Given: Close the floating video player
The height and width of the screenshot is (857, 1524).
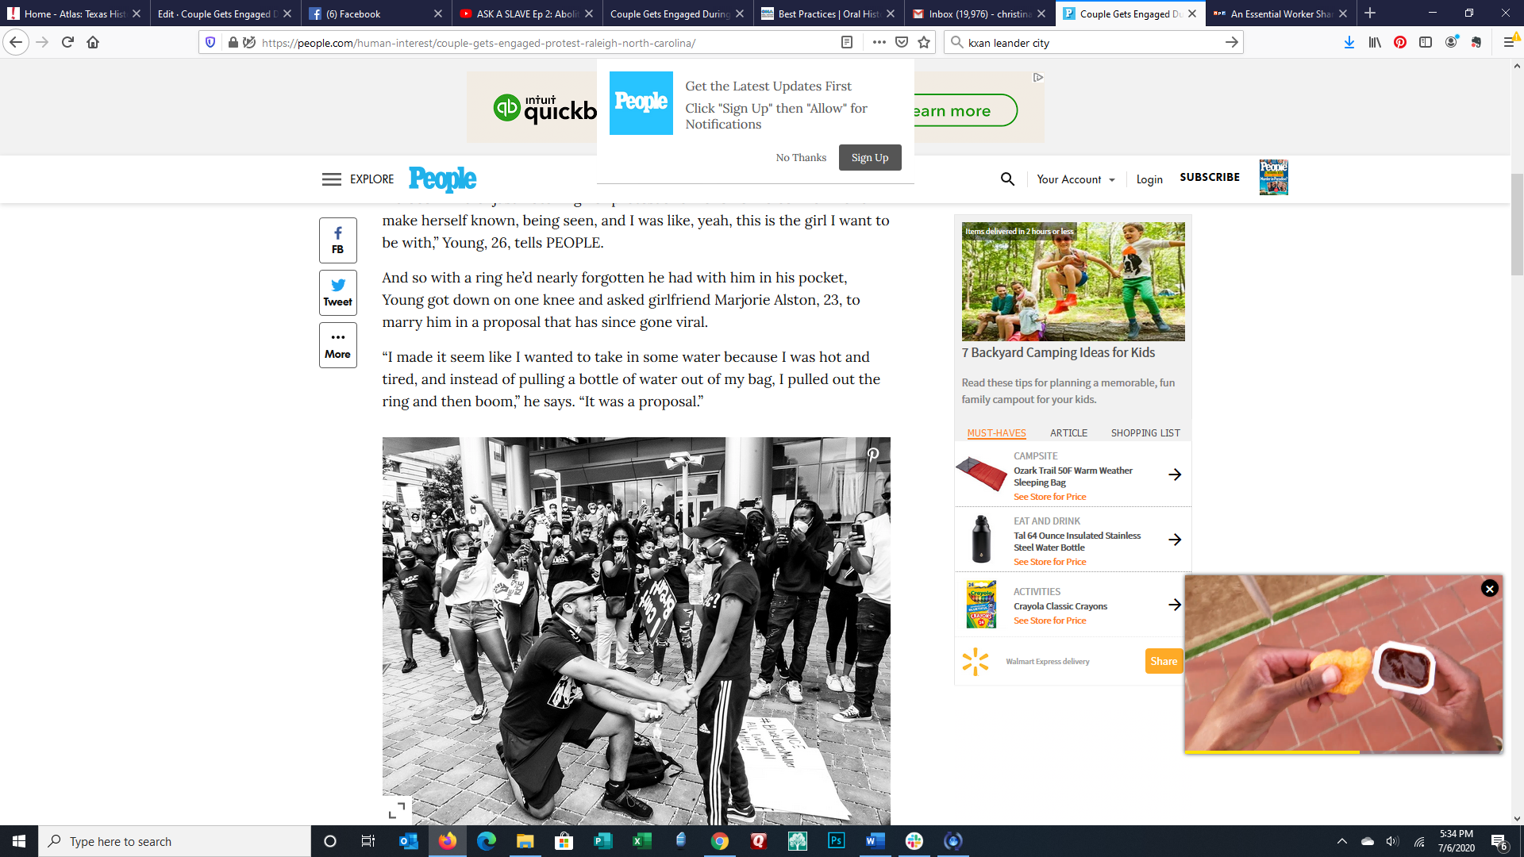Looking at the screenshot, I should (x=1489, y=588).
